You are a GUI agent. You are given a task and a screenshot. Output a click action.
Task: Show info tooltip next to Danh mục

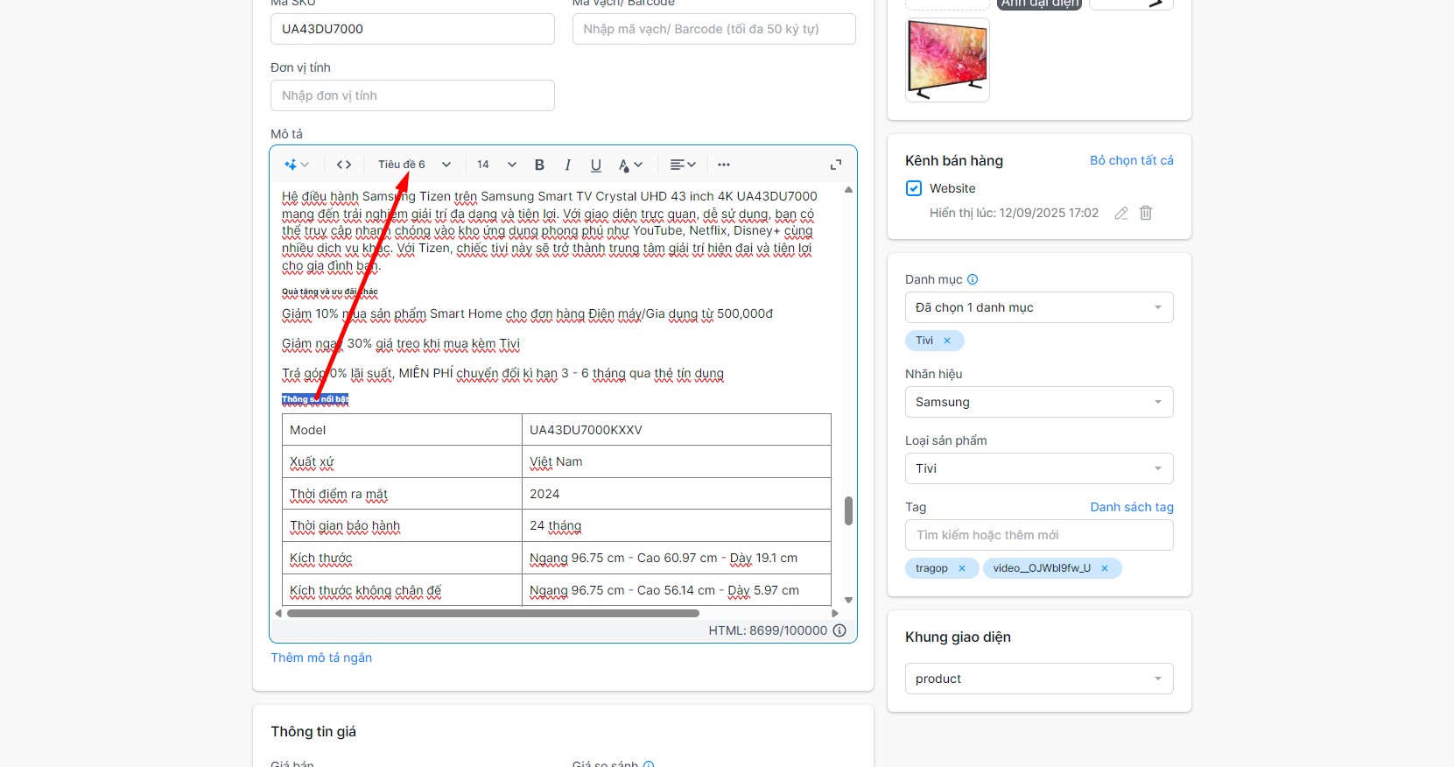coord(973,279)
